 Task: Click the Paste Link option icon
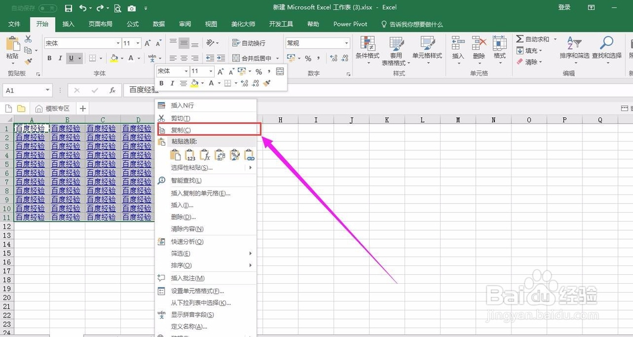click(249, 155)
